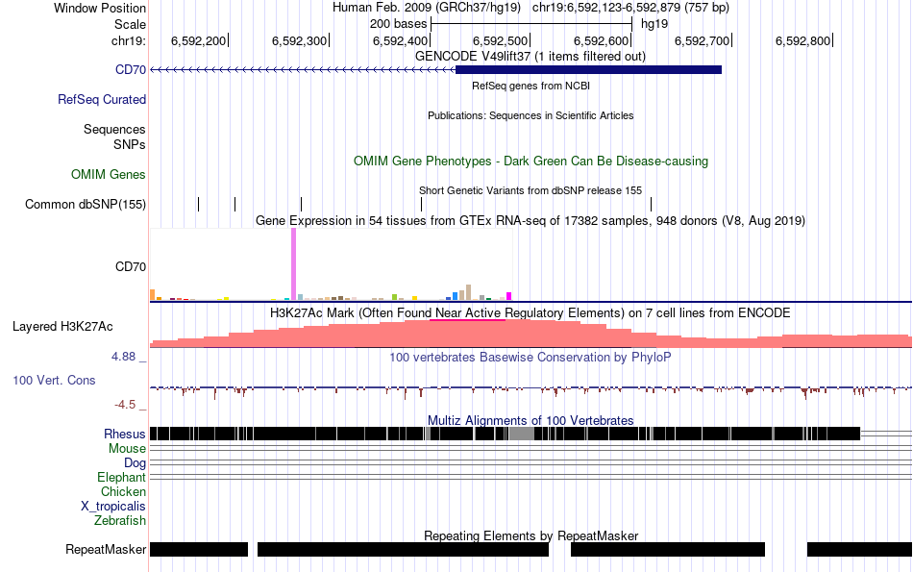Click the CD70 gene track label
This screenshot has width=913, height=572.
pyautogui.click(x=131, y=70)
